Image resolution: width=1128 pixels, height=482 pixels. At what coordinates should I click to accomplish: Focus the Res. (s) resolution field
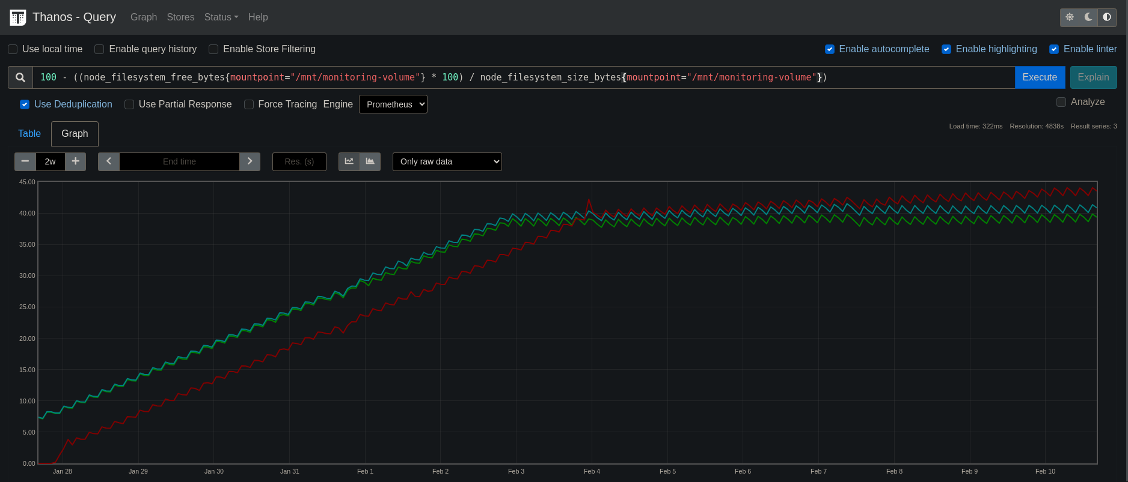pyautogui.click(x=299, y=161)
